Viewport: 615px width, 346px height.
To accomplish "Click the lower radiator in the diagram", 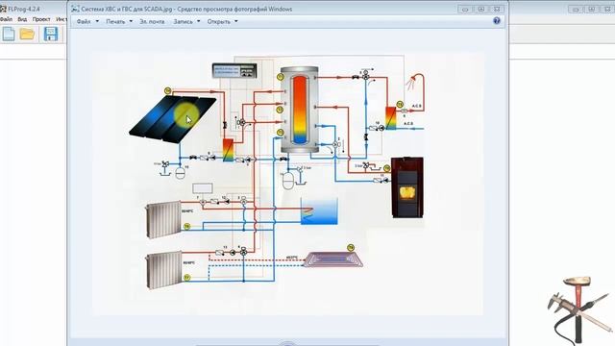I will tap(164, 270).
